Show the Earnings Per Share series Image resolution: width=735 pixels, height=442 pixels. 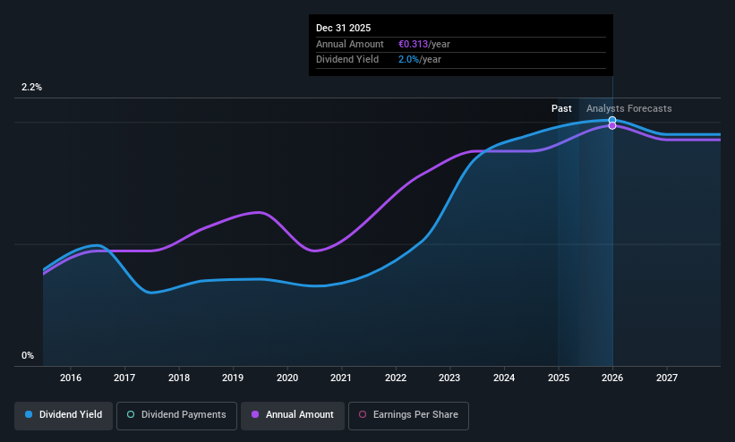point(408,415)
